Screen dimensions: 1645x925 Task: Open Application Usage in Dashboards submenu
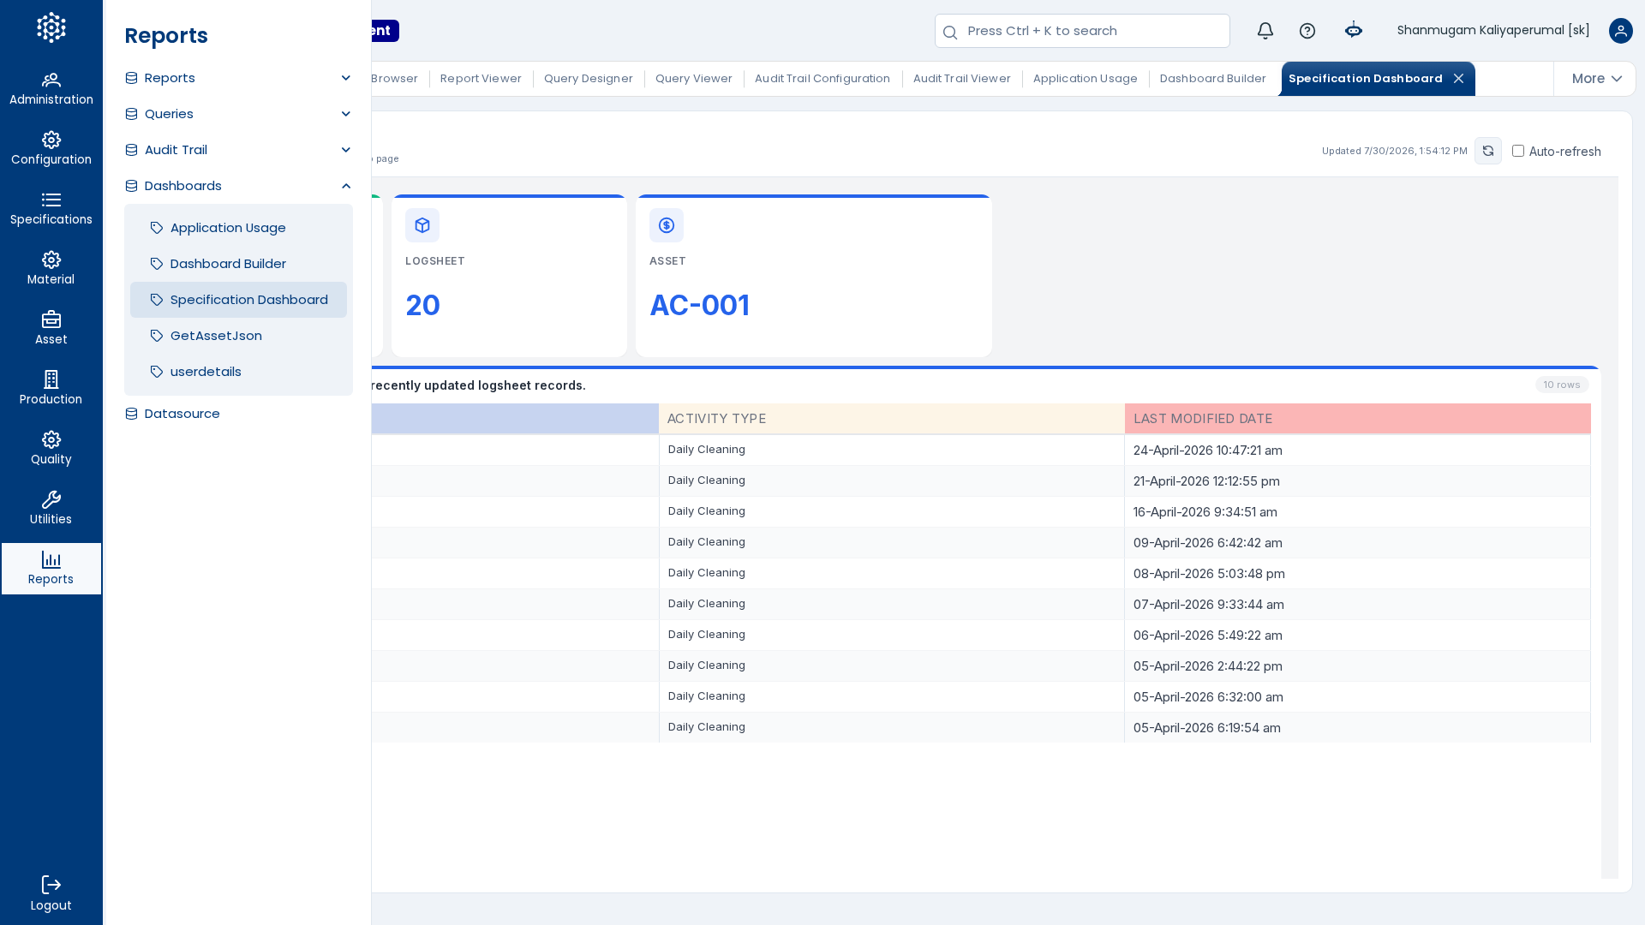coord(238,228)
